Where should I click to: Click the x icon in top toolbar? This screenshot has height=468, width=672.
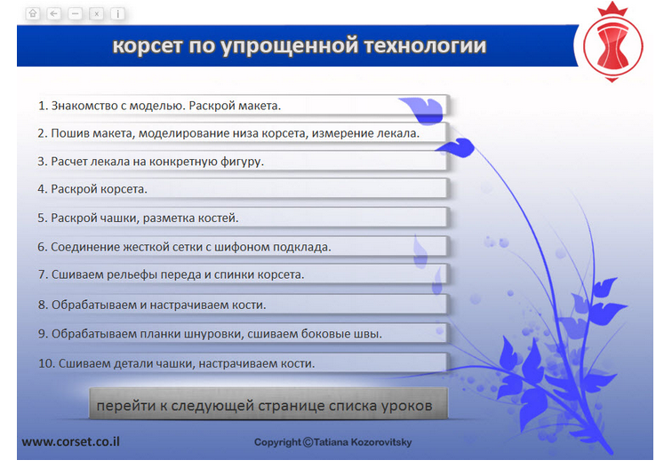(96, 13)
